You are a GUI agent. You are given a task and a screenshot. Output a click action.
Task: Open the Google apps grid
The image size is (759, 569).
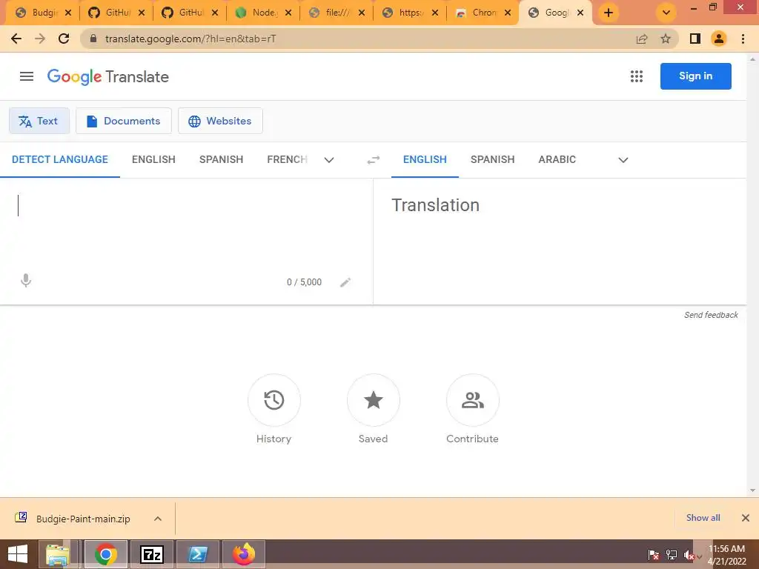click(x=637, y=76)
